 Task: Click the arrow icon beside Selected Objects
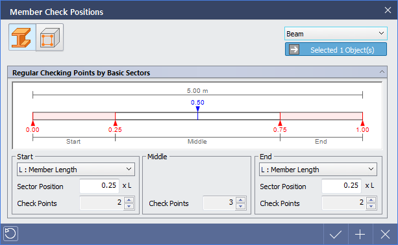click(x=294, y=49)
